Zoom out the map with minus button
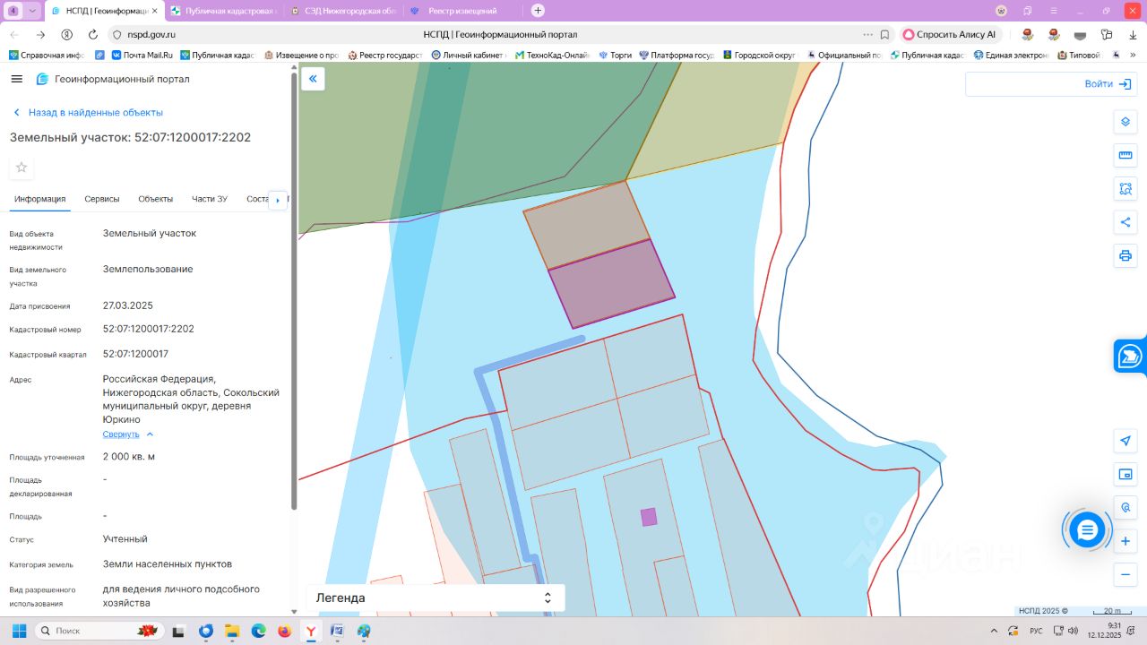Screen dimensions: 1147x645 (1125, 574)
